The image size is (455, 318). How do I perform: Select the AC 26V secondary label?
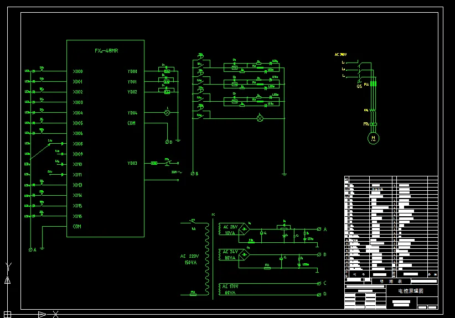230,227
